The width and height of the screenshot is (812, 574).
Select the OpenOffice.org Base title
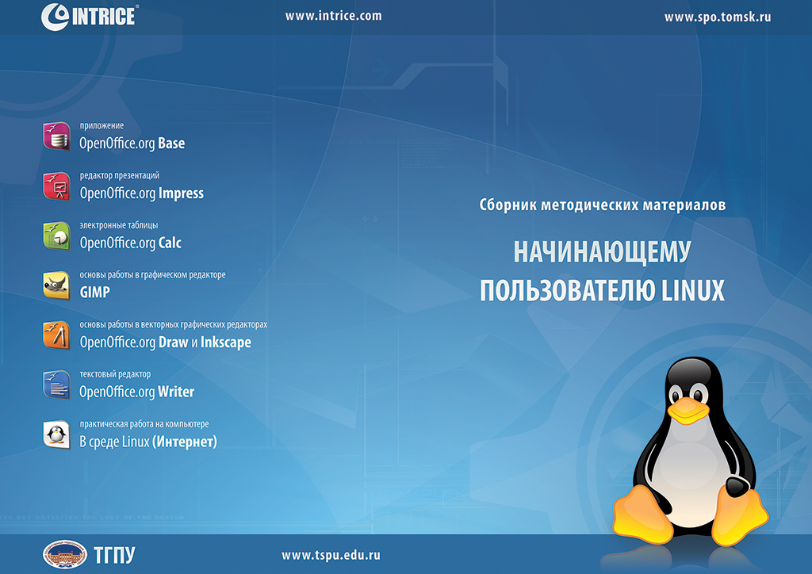point(132,143)
